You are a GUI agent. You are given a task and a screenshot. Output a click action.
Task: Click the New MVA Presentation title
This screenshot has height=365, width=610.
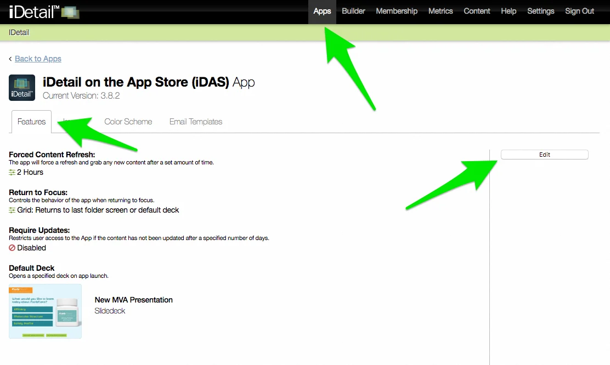tap(133, 300)
